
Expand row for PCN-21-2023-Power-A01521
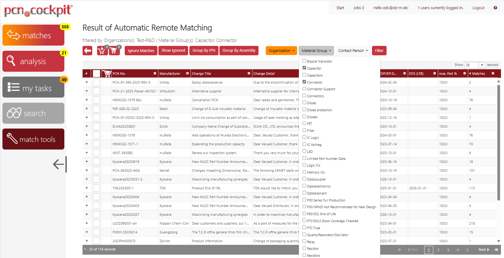[x=87, y=91]
